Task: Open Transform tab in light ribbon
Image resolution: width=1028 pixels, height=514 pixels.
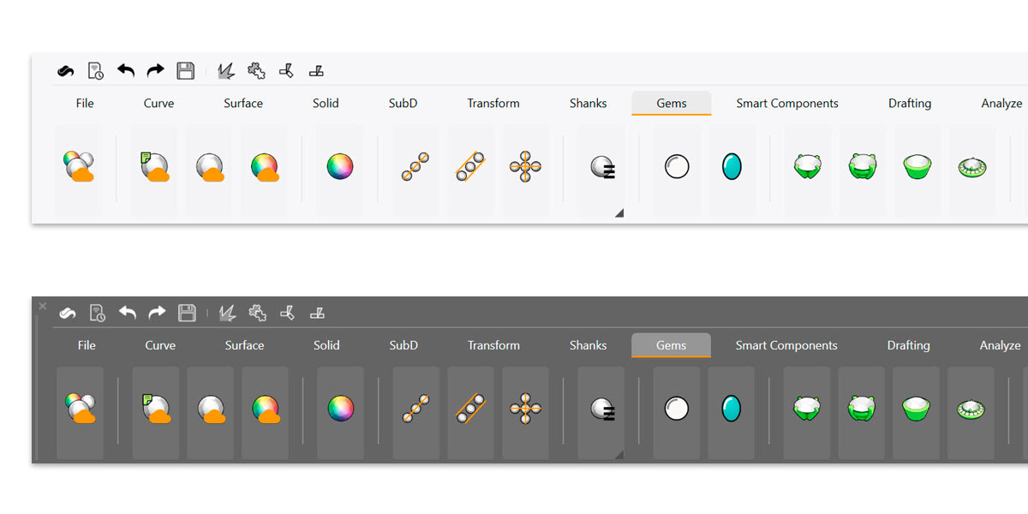Action: click(x=493, y=103)
